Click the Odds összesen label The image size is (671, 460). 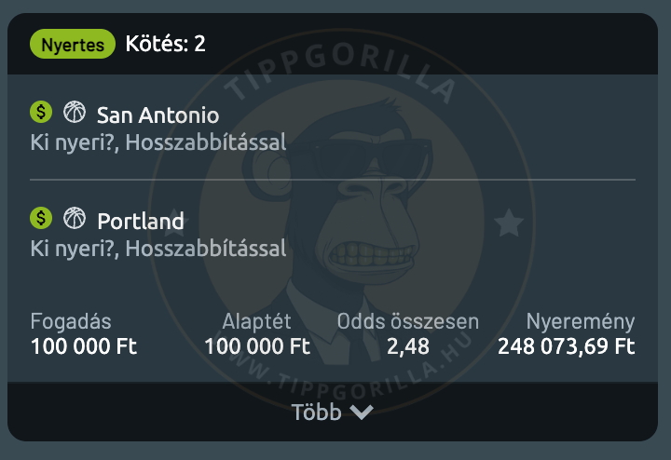coord(408,322)
